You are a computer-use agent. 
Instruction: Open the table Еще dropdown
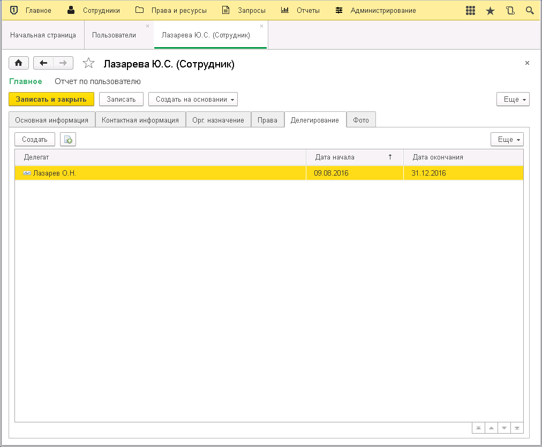[x=507, y=139]
